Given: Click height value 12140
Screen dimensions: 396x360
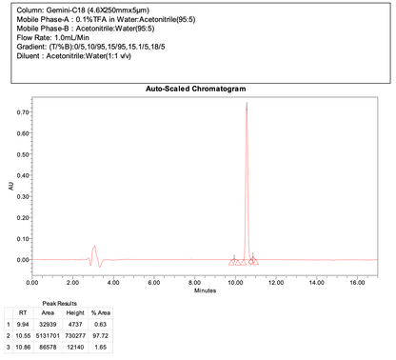Looking at the screenshot, I should [75, 348].
